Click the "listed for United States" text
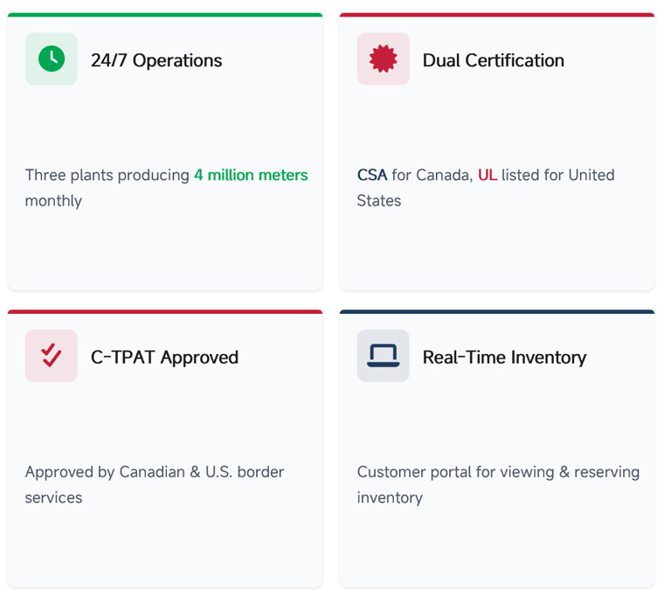671x604 pixels. point(559,175)
